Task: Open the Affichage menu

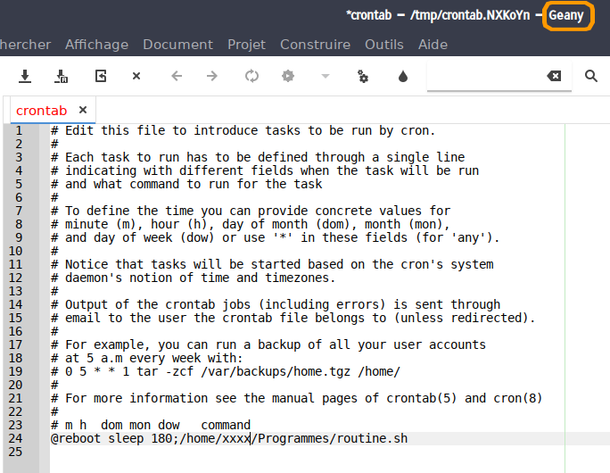Action: point(96,45)
